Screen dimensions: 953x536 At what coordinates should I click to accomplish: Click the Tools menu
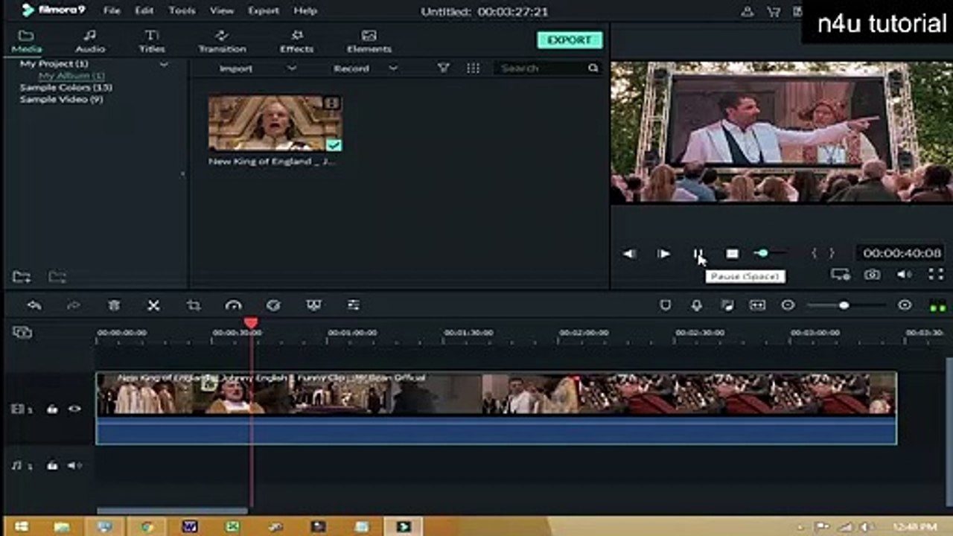pos(182,11)
